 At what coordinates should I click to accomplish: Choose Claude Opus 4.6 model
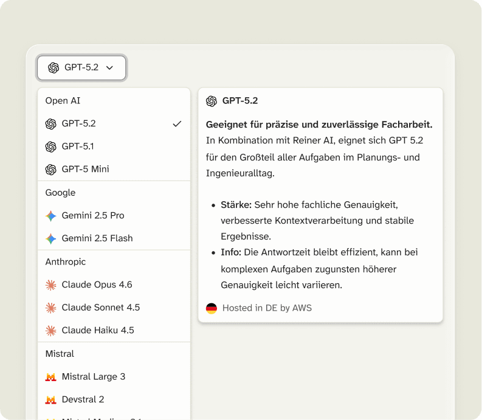coord(114,285)
